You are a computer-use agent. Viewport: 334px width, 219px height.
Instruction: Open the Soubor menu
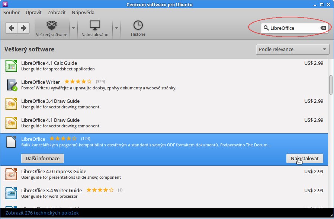pyautogui.click(x=12, y=12)
